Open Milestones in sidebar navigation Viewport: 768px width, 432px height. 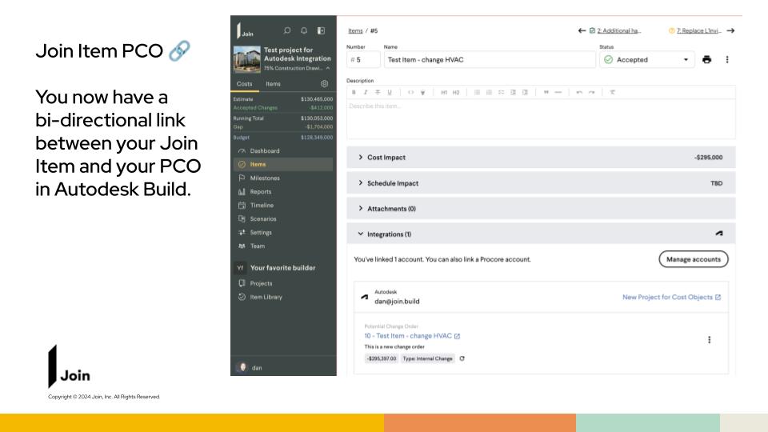pos(283,178)
